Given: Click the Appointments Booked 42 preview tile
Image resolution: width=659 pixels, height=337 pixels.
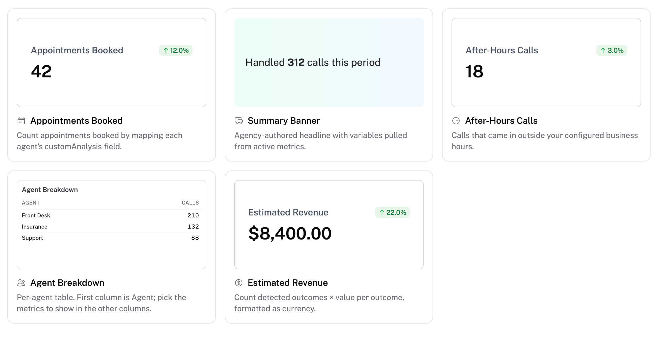Looking at the screenshot, I should (111, 63).
